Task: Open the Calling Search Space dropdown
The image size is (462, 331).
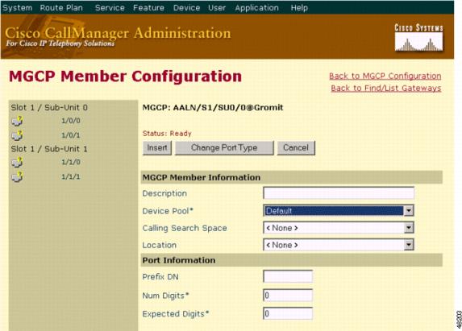Action: coord(339,228)
